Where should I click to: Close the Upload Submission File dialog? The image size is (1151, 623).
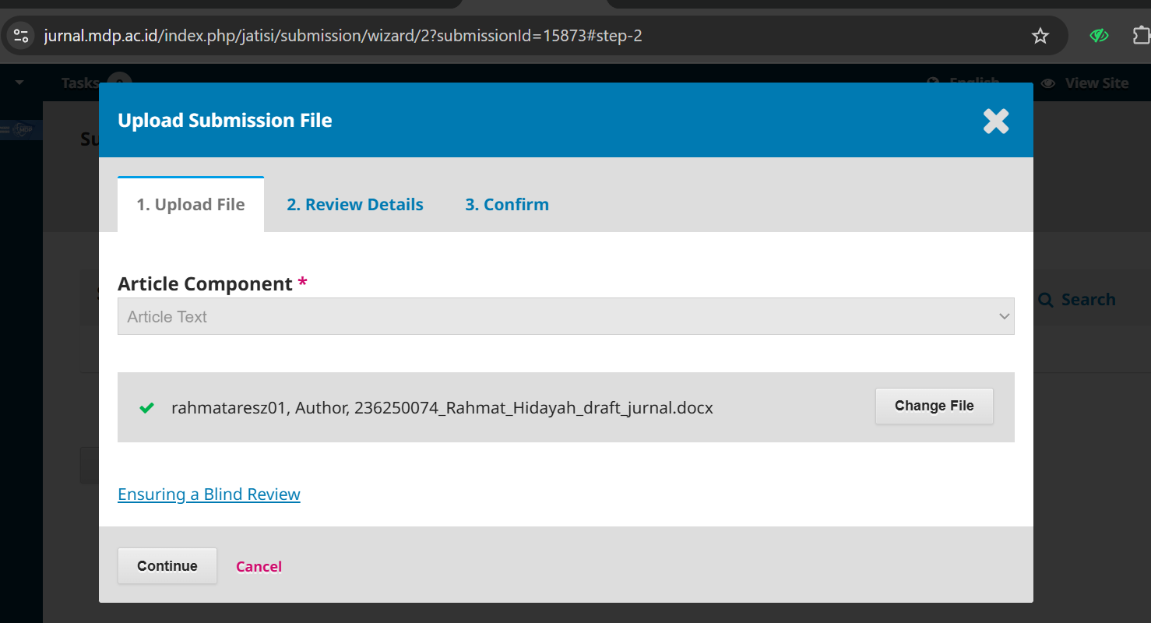(996, 121)
